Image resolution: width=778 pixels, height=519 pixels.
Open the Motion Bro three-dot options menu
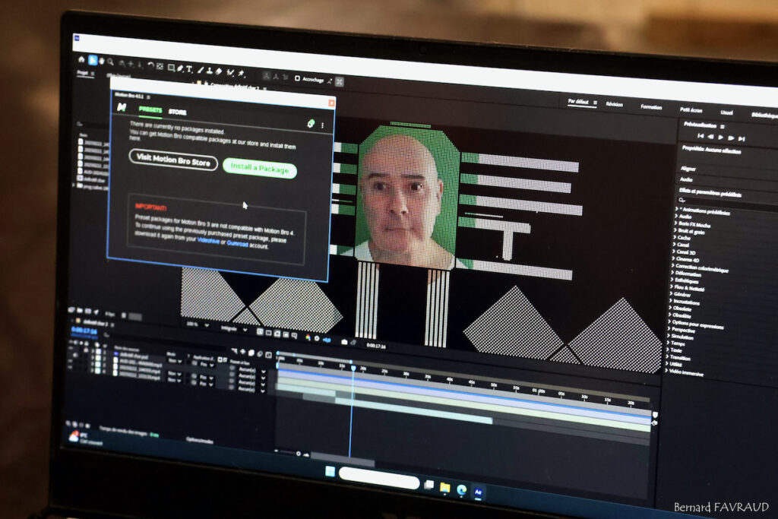coord(322,125)
